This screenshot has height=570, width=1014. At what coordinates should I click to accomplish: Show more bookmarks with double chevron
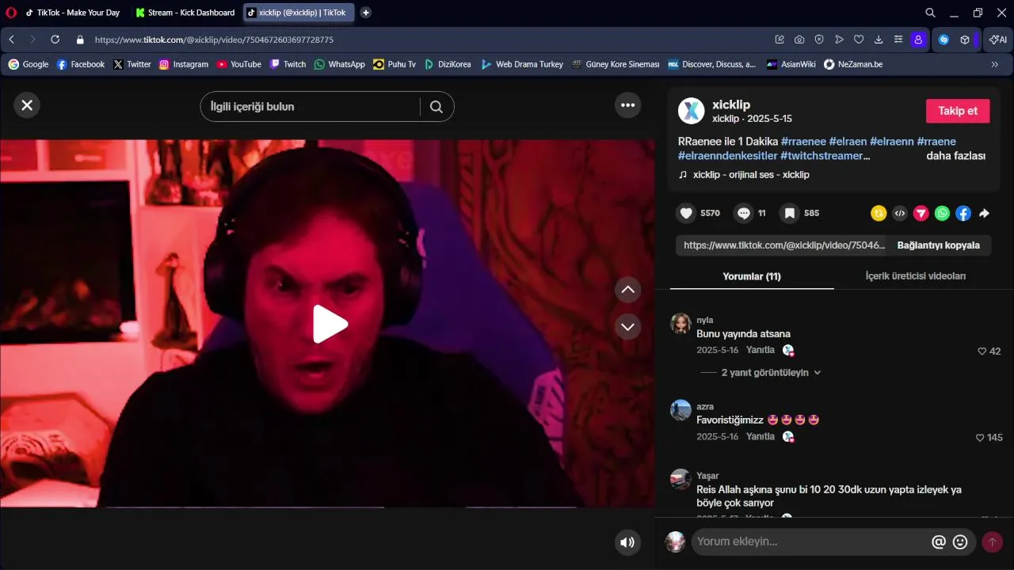[995, 64]
